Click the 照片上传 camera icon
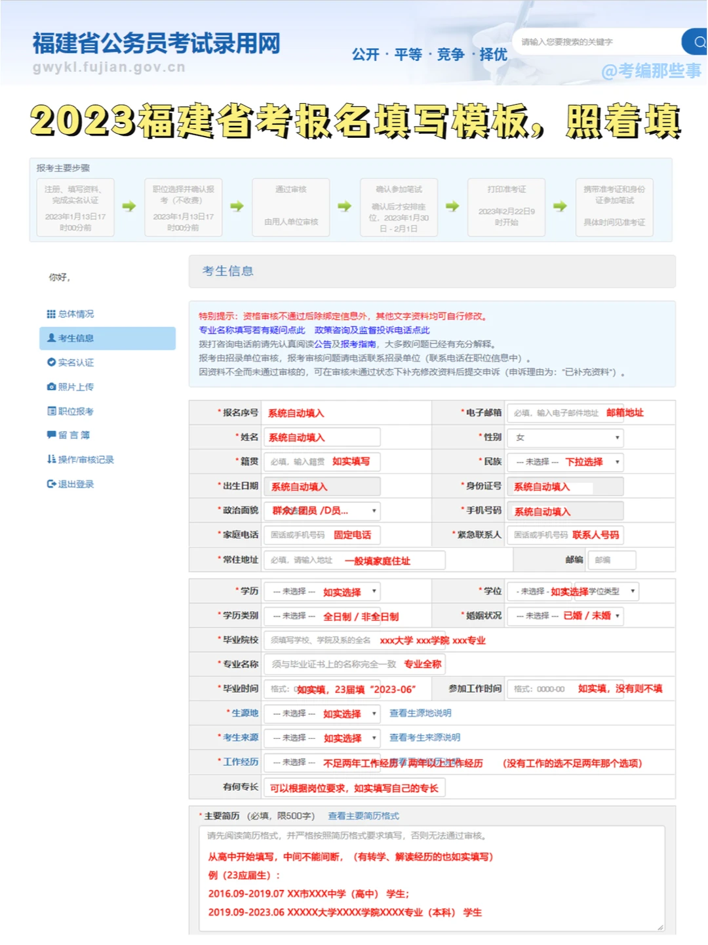This screenshot has width=708, height=945. [51, 387]
